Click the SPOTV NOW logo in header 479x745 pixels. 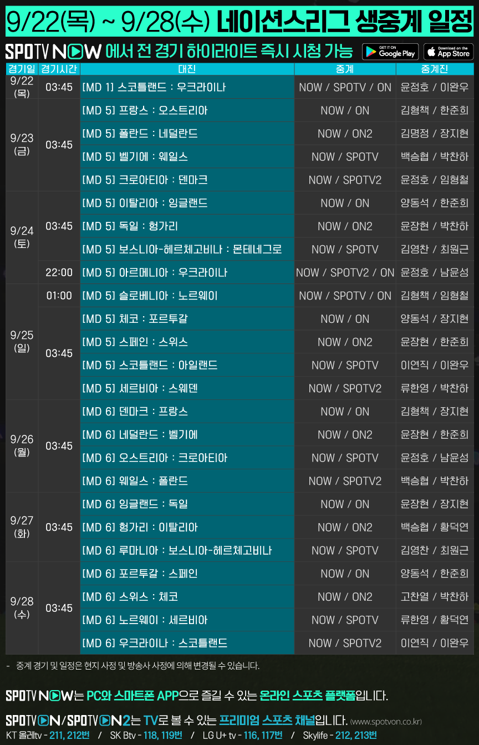(53, 52)
